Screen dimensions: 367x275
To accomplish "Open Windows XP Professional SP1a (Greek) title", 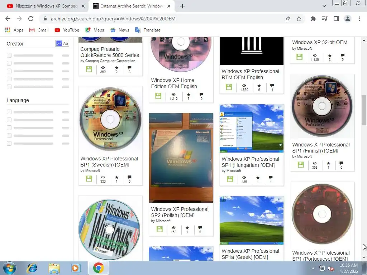I will click(250, 254).
